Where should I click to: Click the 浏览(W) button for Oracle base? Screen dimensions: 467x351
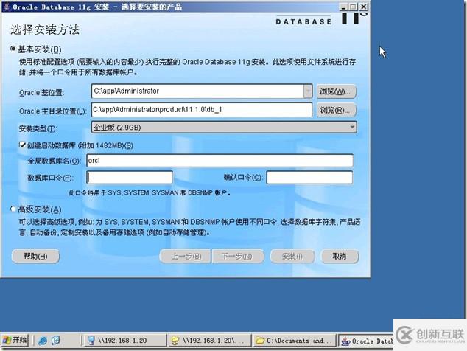[336, 91]
